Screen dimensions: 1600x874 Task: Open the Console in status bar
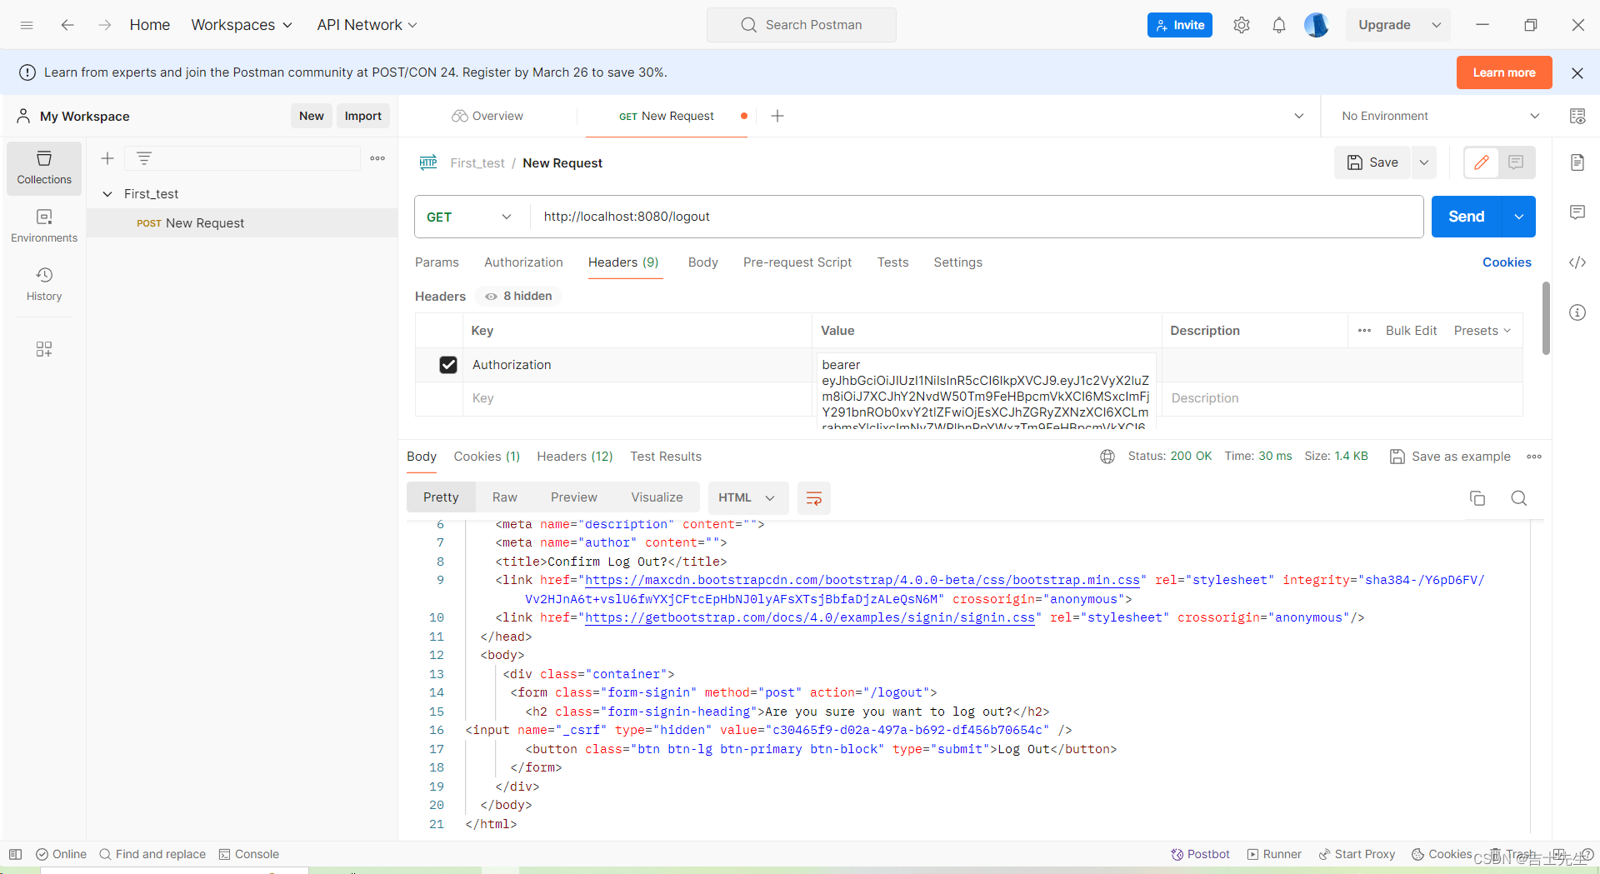pos(249,854)
